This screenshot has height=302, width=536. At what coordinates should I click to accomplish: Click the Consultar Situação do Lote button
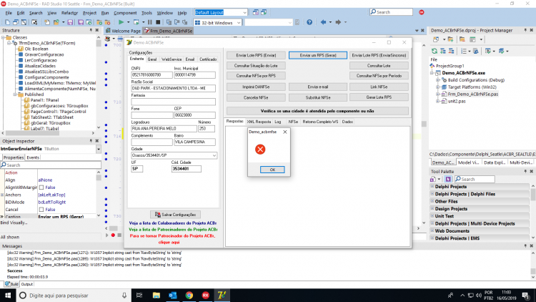[x=256, y=65]
